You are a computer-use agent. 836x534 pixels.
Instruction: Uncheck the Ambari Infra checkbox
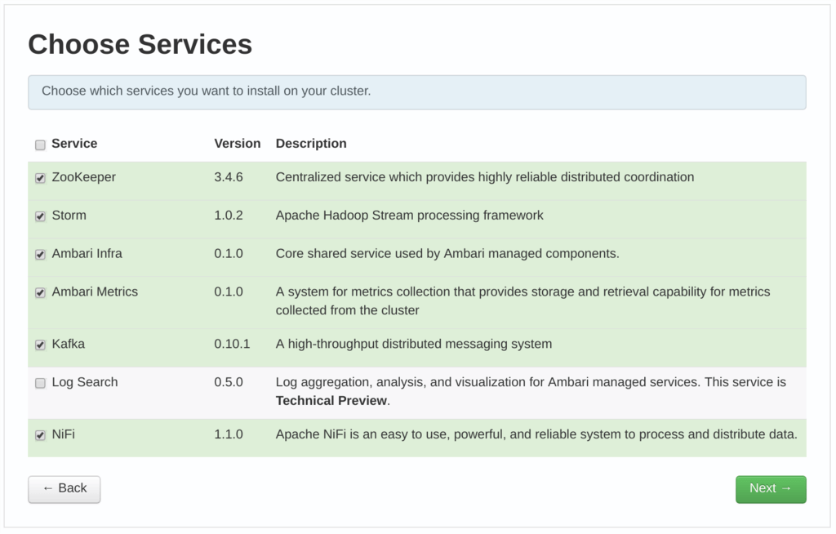40,255
